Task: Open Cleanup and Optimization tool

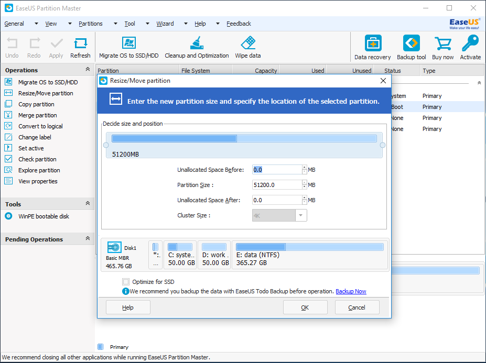Action: (197, 47)
